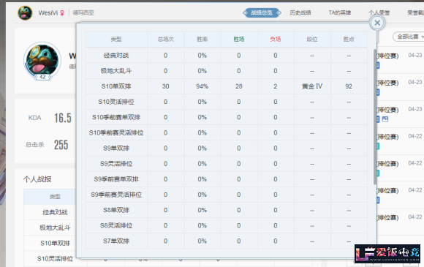424x267 pixels.
Task: Click the 92 league points cell
Action: [349, 86]
